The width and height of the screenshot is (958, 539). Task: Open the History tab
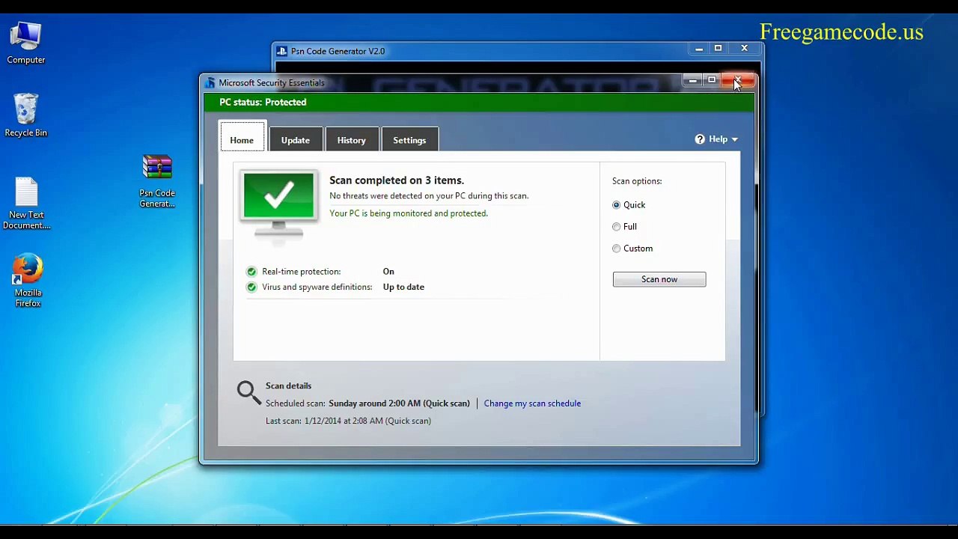point(352,140)
